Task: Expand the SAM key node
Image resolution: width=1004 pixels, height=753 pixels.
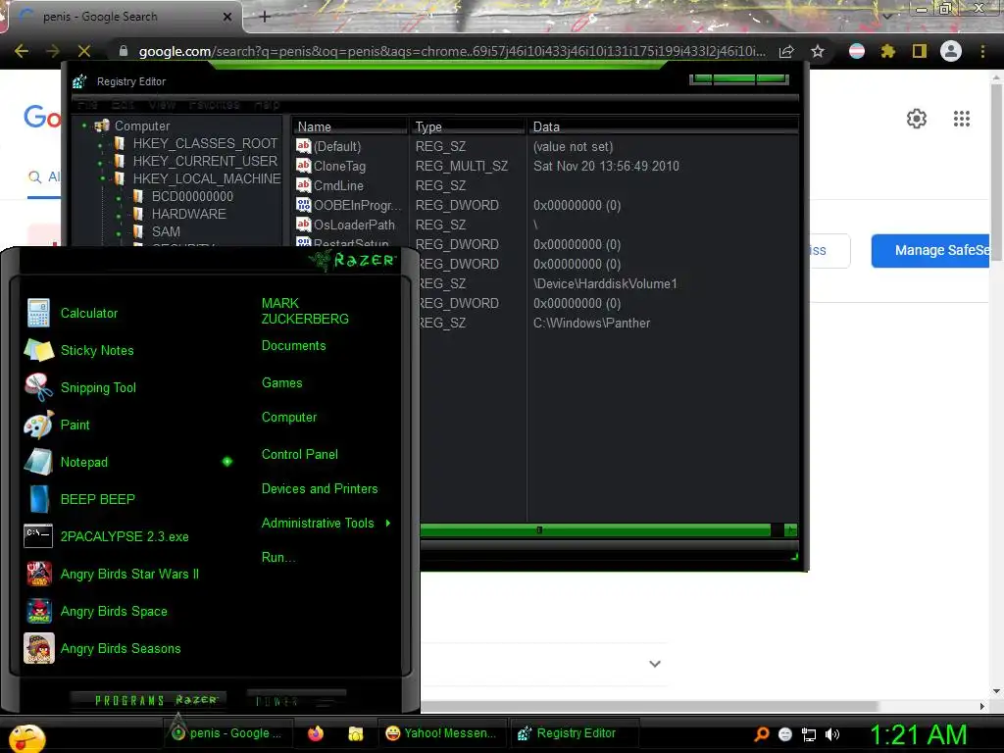Action: coord(119,233)
